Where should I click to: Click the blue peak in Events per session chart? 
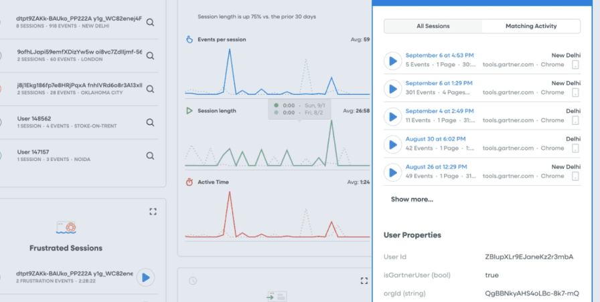tap(230, 49)
